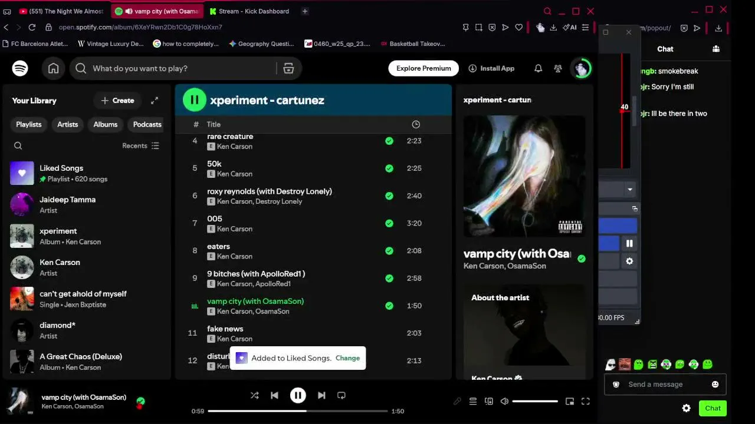The image size is (755, 424).
Task: Expand the dropdown arrow in the stream panel
Action: [x=630, y=190]
